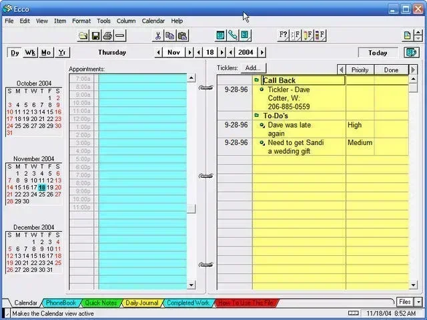Save the file with the diskette icon

(95, 35)
